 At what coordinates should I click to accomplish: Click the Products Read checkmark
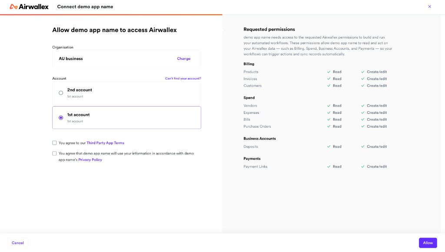tap(329, 72)
